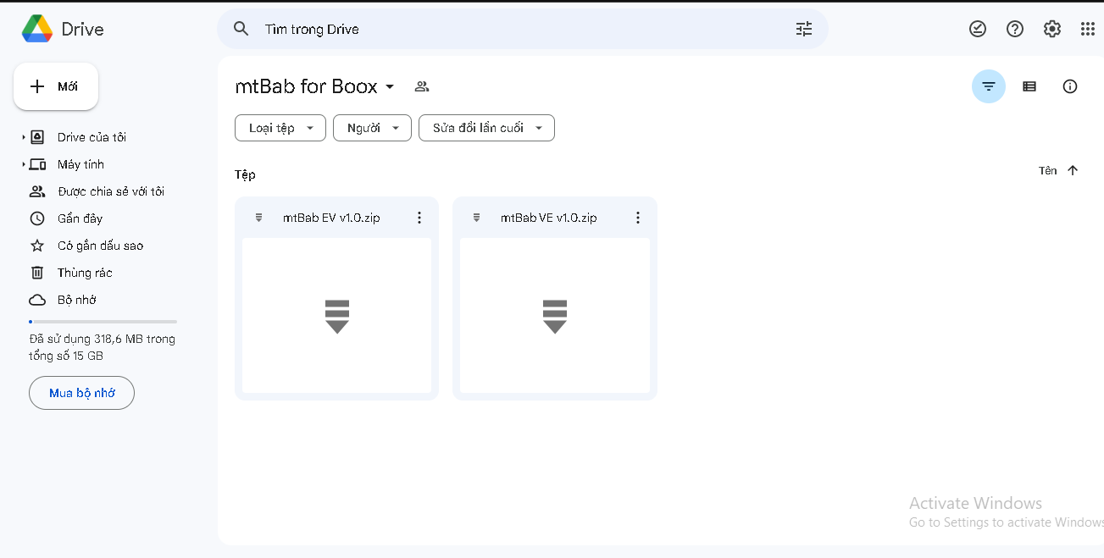Open the Settings gear icon
Image resolution: width=1104 pixels, height=558 pixels.
(1051, 29)
